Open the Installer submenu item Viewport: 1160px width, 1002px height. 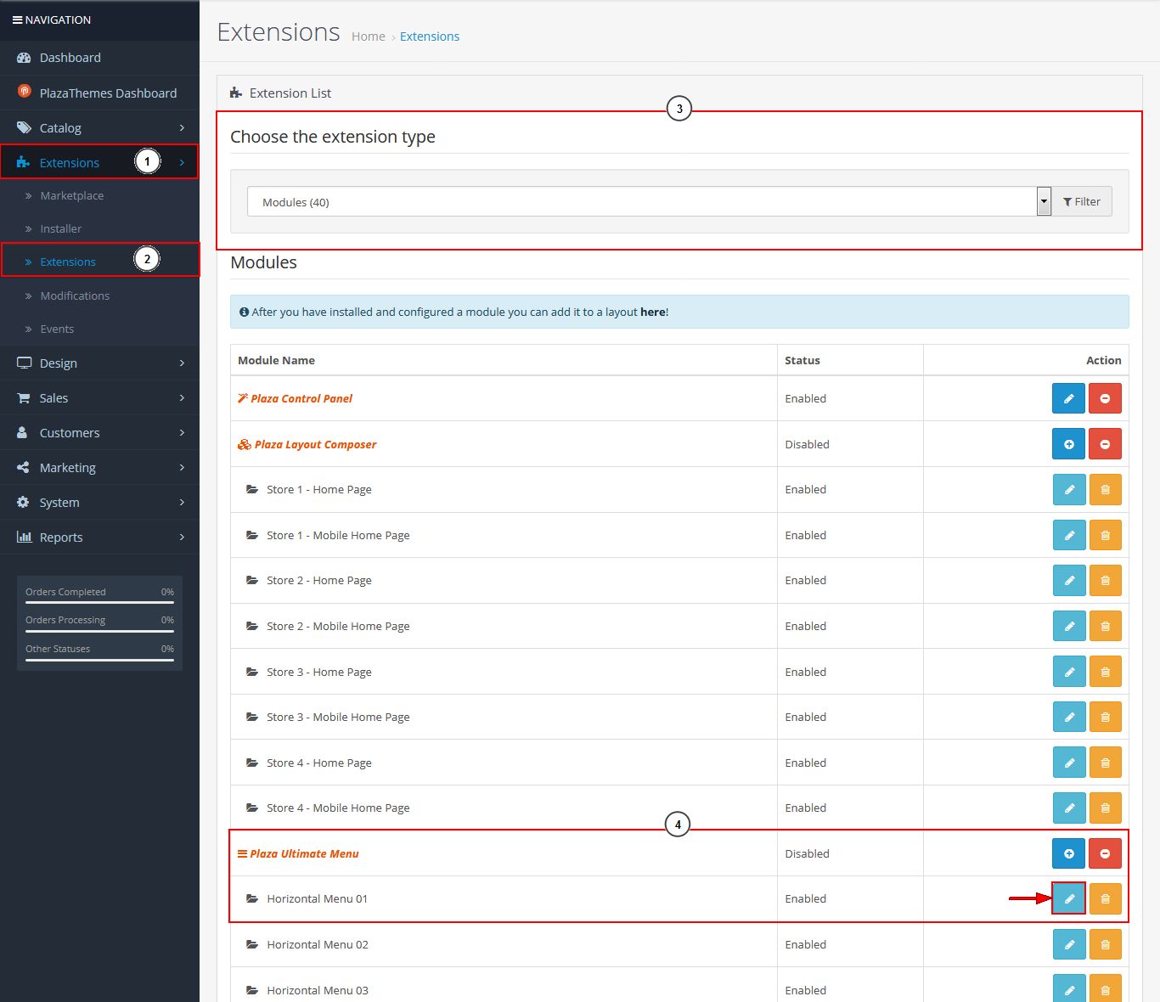tap(99, 228)
